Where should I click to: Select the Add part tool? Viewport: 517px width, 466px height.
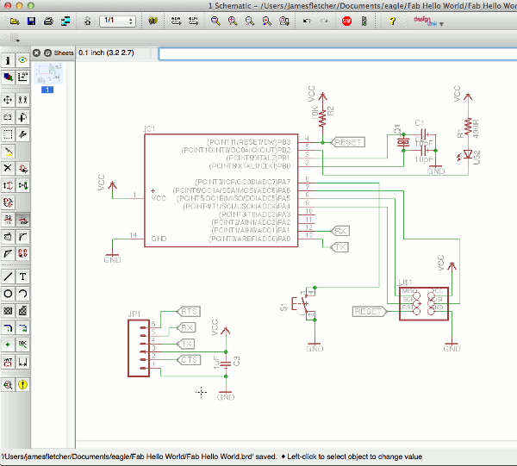pyautogui.click(x=22, y=169)
